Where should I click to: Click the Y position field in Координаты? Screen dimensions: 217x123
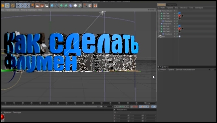[x=122, y=118]
